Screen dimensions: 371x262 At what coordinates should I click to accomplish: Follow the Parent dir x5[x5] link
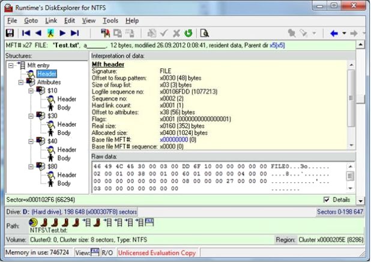(277, 45)
